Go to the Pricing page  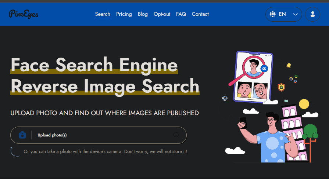point(124,14)
